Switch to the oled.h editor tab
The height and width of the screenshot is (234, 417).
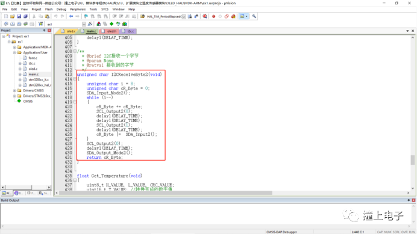click(x=109, y=31)
